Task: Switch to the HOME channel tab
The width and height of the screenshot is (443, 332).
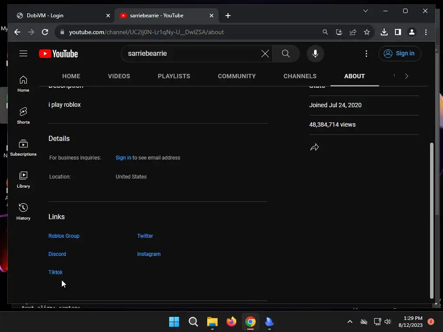Action: [71, 76]
